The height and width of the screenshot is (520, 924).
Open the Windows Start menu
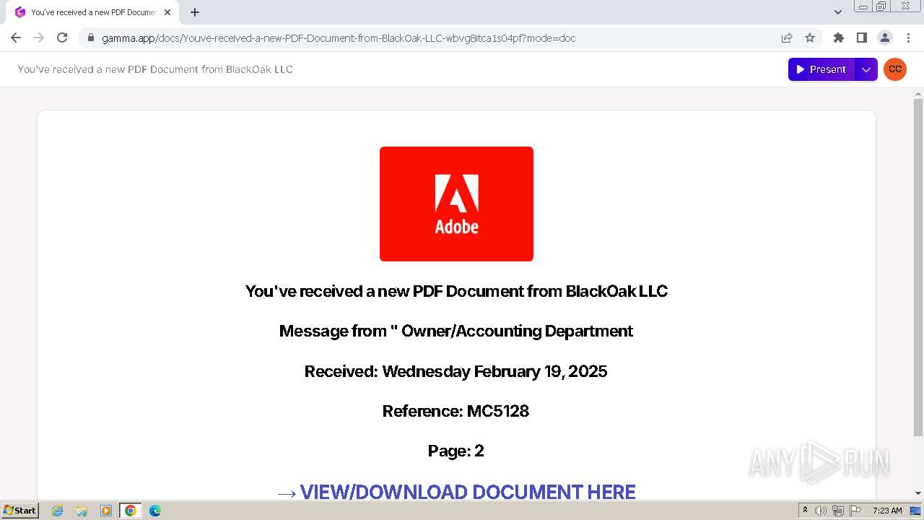pos(20,510)
